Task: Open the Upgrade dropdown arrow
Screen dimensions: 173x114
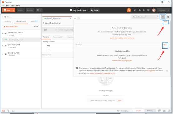Action: (x=169, y=10)
